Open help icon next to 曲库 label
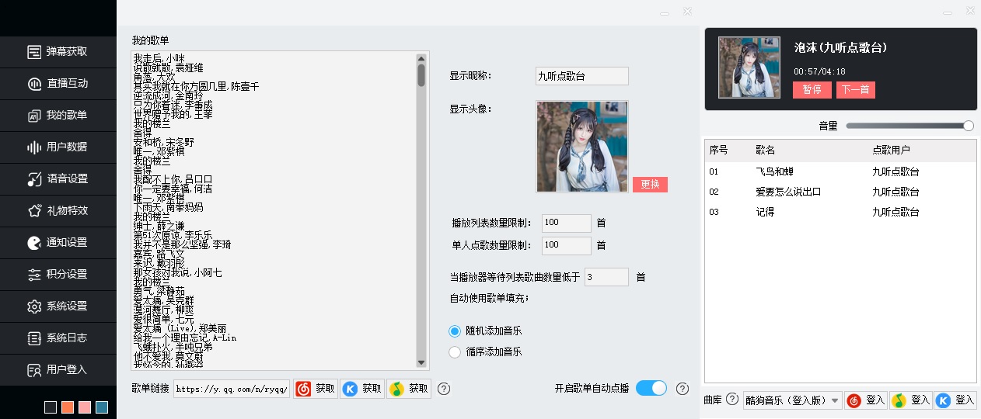 [731, 400]
